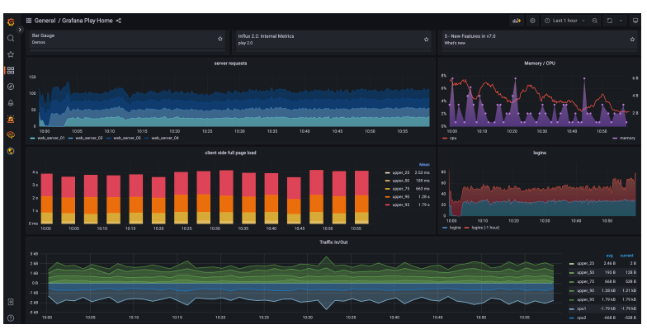Open the Last 1 hour time picker

click(x=564, y=21)
